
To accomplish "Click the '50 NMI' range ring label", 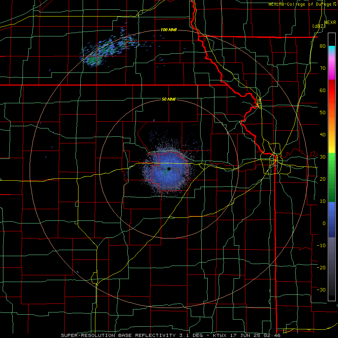I will click(169, 99).
